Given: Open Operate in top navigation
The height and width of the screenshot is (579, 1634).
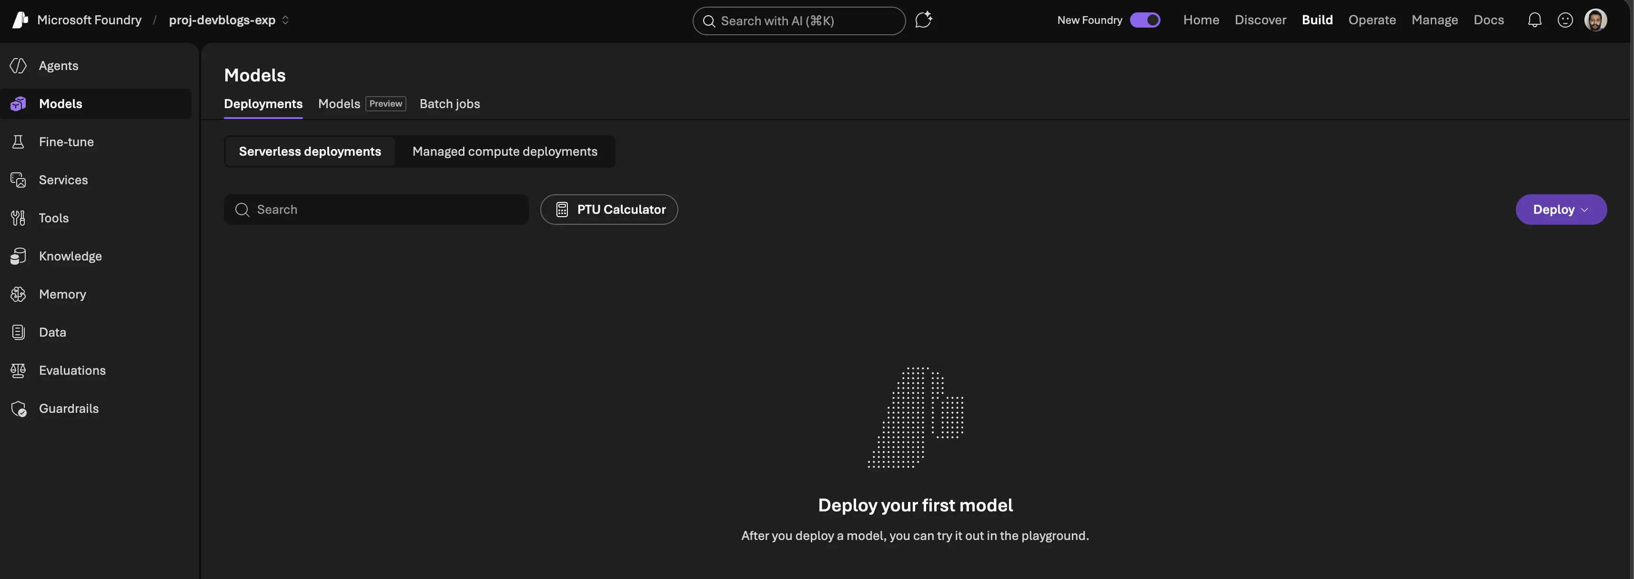Looking at the screenshot, I should [1372, 20].
